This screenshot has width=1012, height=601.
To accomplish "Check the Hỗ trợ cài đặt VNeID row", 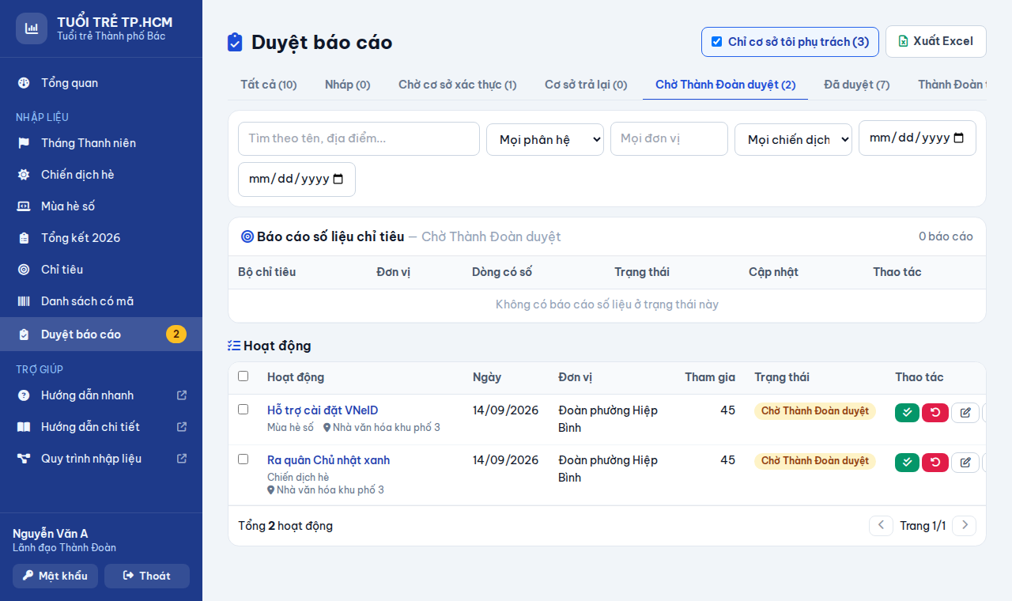I will [x=244, y=410].
